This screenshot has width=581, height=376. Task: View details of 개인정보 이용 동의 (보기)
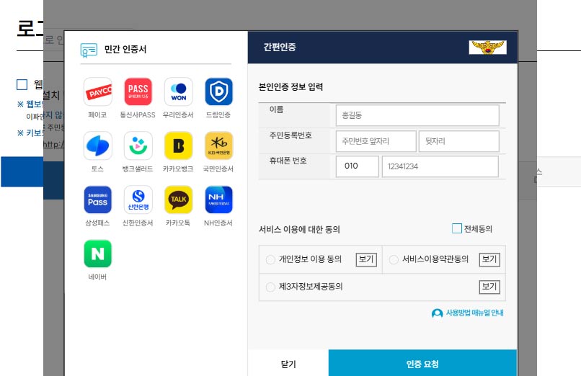point(366,259)
